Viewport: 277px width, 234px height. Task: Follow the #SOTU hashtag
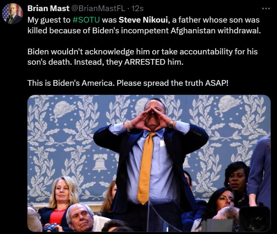point(86,20)
